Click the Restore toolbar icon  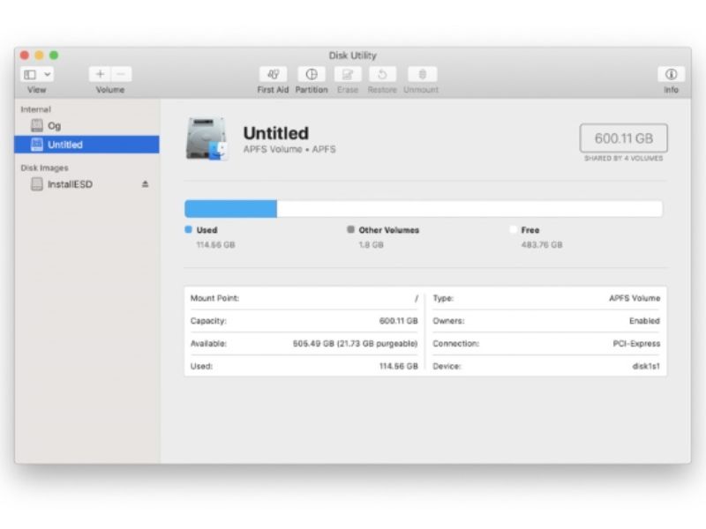click(382, 74)
